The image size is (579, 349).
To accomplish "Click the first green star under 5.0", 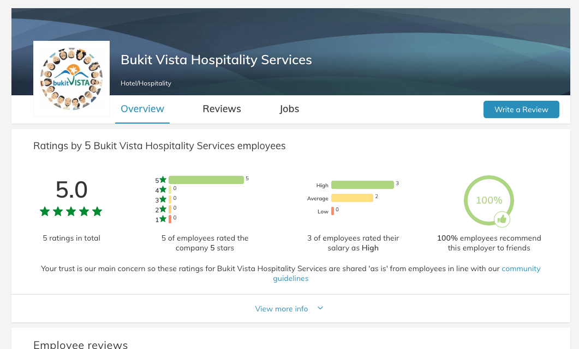I will click(x=45, y=211).
